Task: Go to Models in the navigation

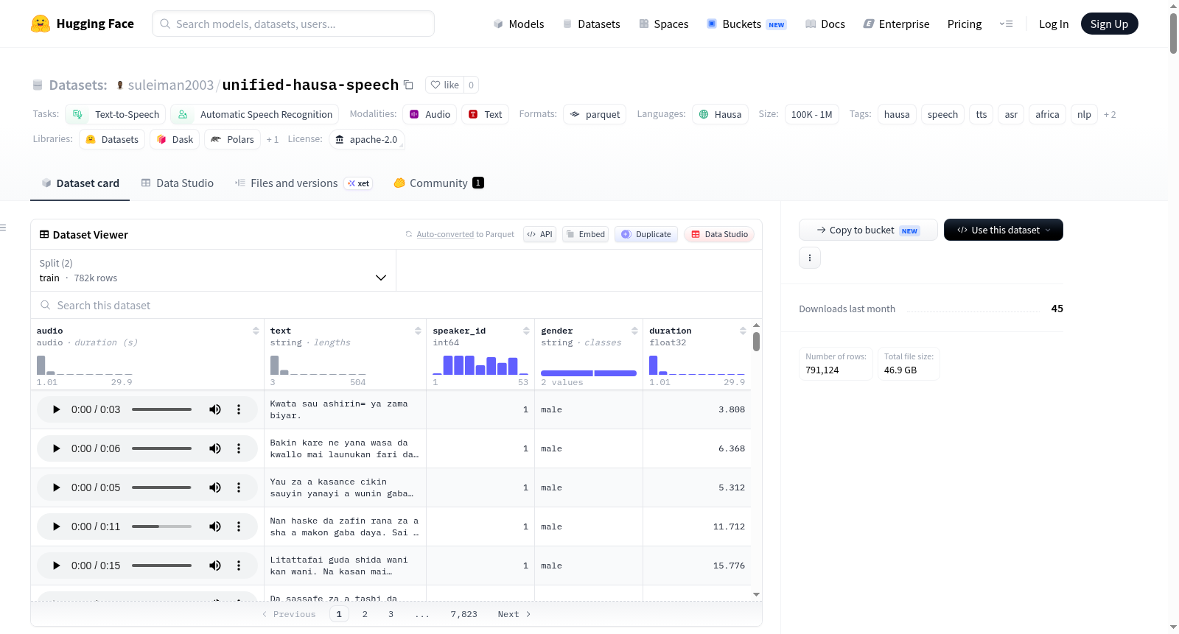Action: point(519,24)
